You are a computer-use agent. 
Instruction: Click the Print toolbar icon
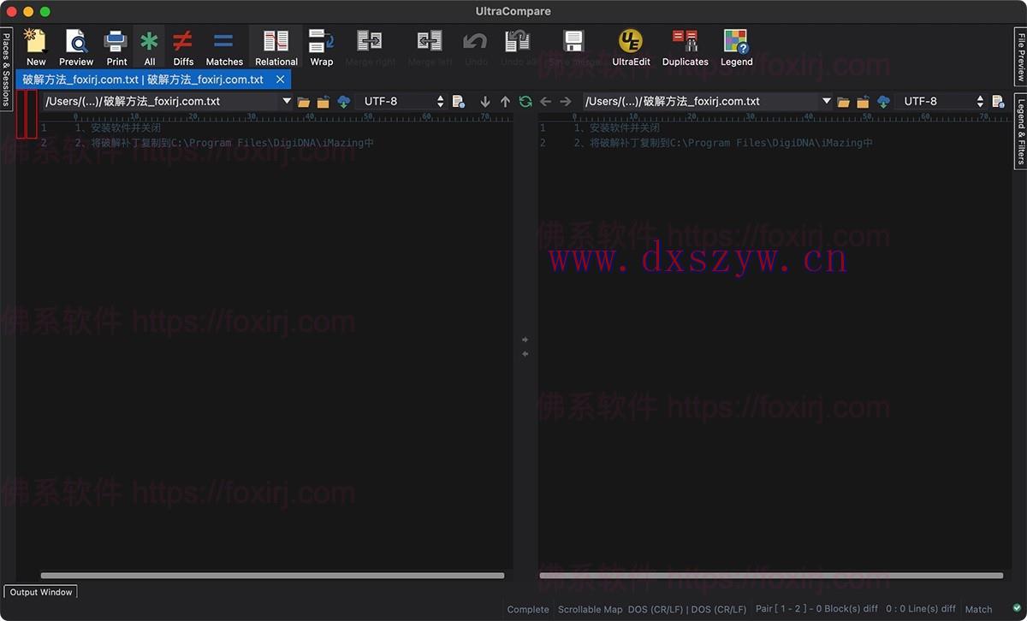[x=116, y=47]
